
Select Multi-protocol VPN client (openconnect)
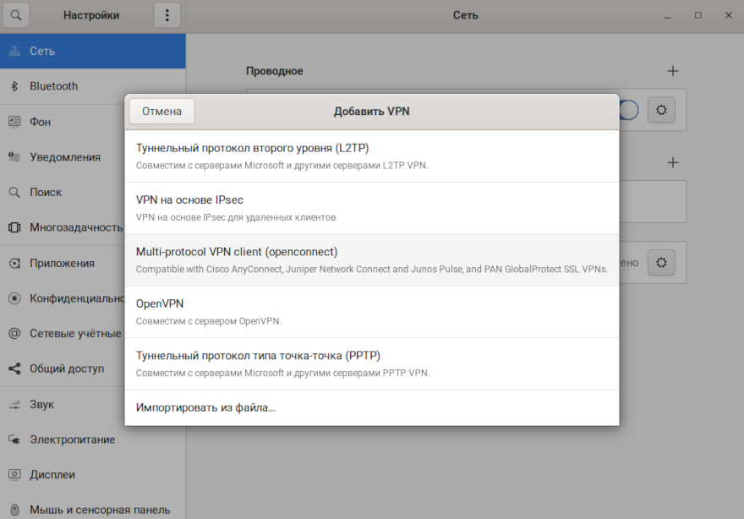371,259
